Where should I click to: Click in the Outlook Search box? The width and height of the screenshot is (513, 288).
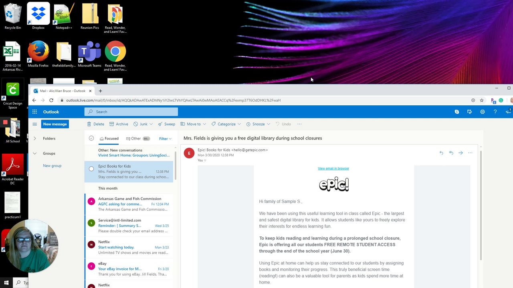131,112
